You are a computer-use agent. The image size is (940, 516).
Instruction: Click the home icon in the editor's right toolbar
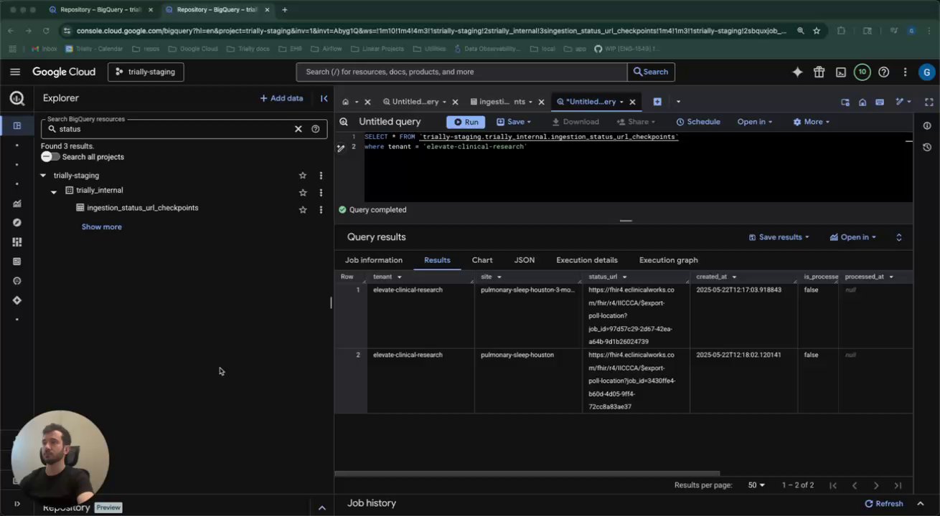[x=863, y=102]
